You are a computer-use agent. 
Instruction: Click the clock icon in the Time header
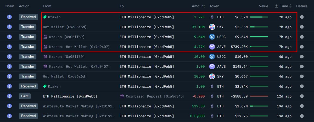click(277, 6)
